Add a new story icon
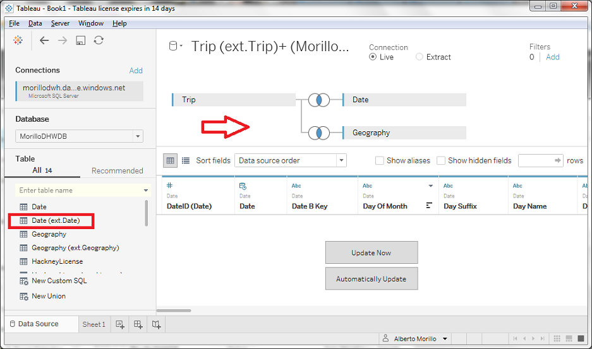Screen dimensions: 592x349 (156, 324)
